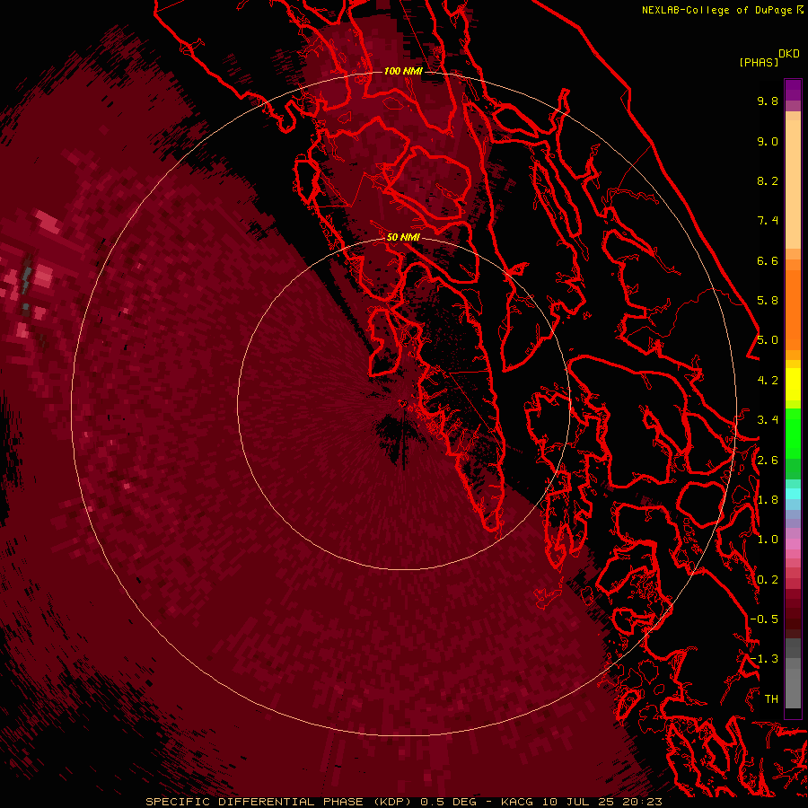808x808 pixels.
Task: Click the 10 JUL 25 20:23 timestamp
Action: point(602,802)
